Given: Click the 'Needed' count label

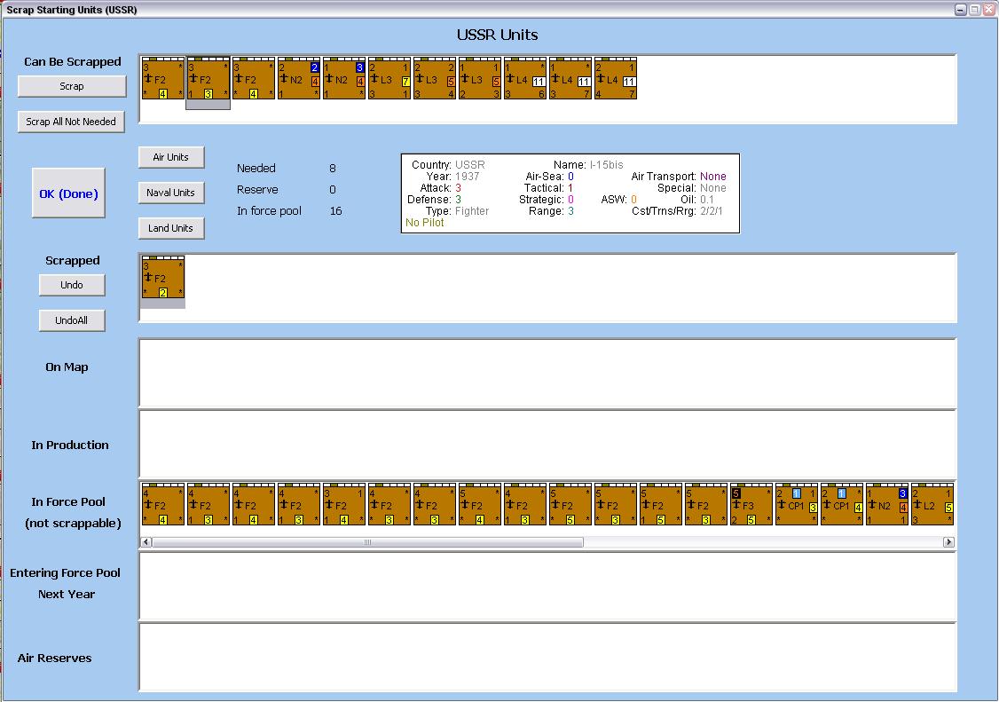Looking at the screenshot, I should coord(256,169).
